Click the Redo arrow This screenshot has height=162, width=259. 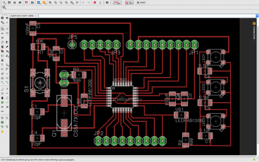(89, 2)
